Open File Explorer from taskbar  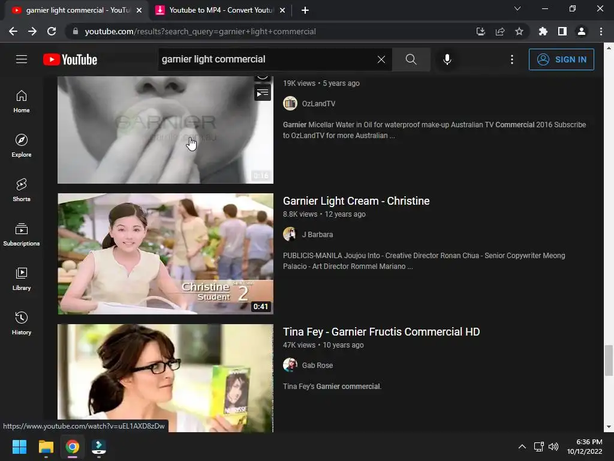pos(46,447)
